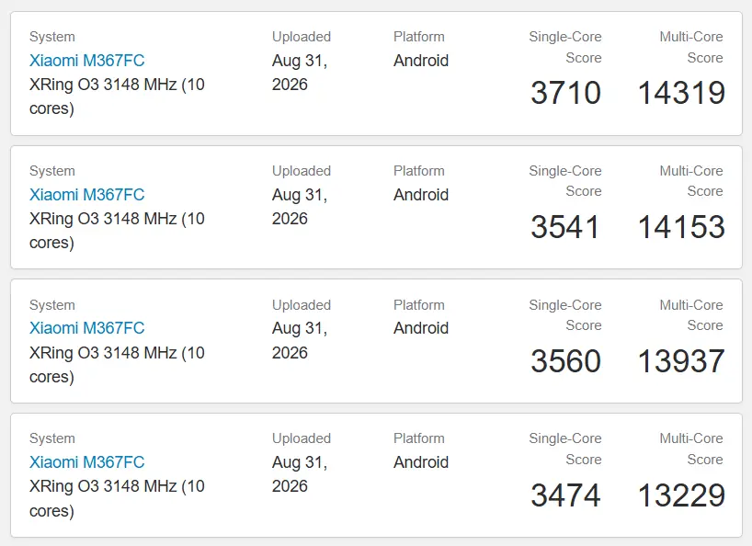Select Android platform text in last result

pos(421,462)
